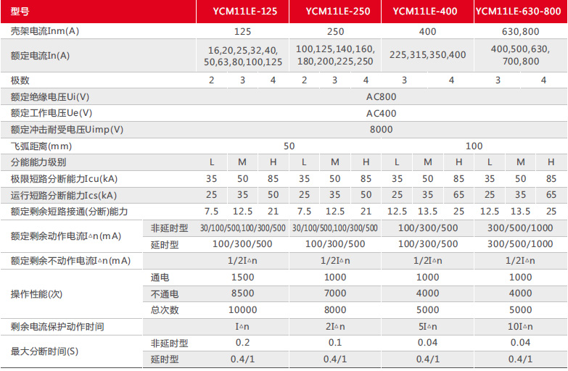The width and height of the screenshot is (568, 371).
Task: Click the 0.1 breaking time value
Action: 335,343
